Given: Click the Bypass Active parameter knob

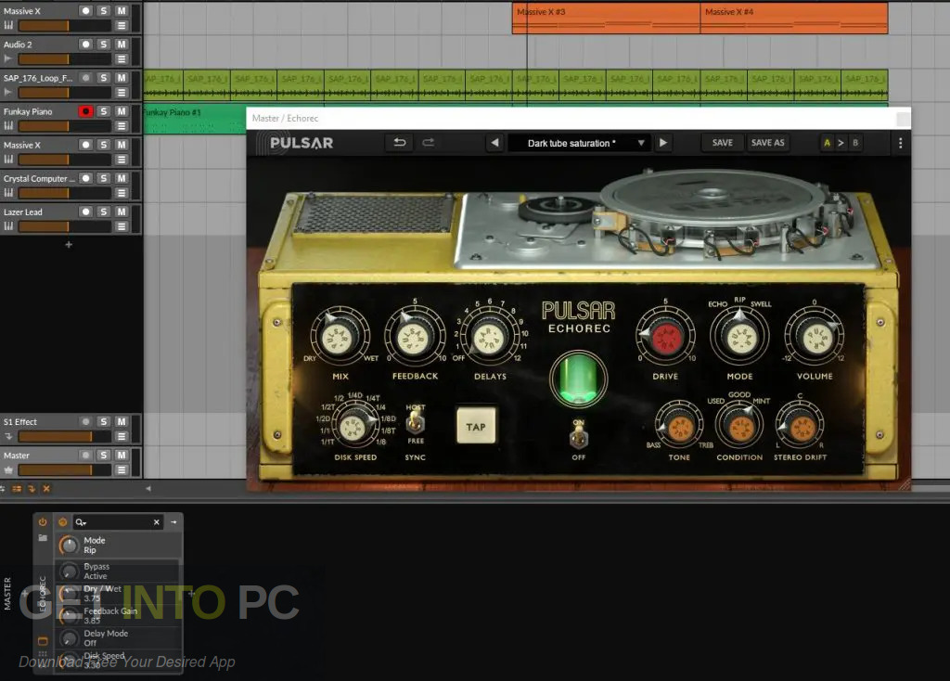Looking at the screenshot, I should click(x=69, y=571).
